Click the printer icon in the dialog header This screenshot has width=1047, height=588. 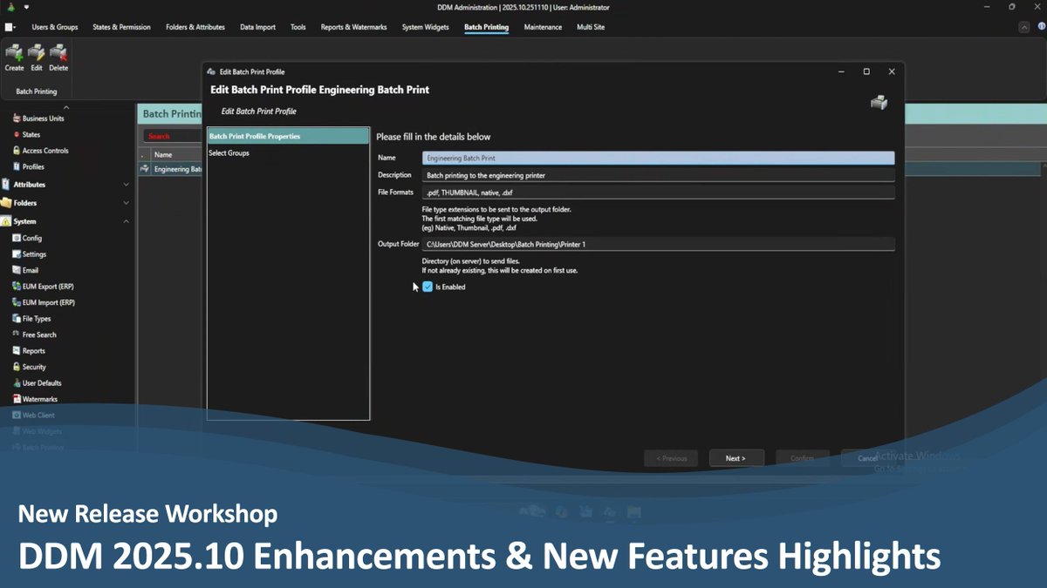(879, 101)
